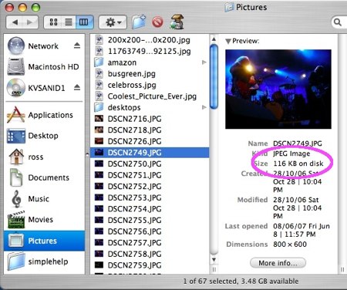Screen dimensions: 347x290
Task: Select Pictures in the sidebar
Action: coord(44,241)
